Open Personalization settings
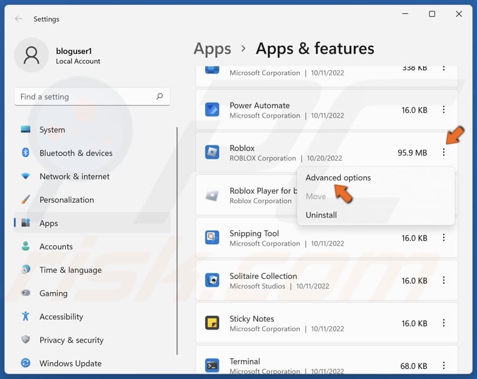This screenshot has height=379, width=477. 92,200
